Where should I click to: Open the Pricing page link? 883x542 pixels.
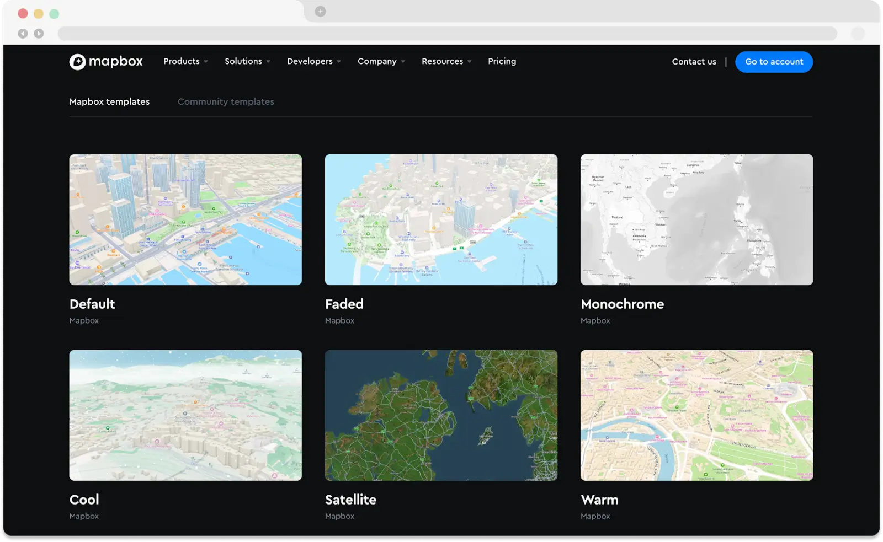tap(502, 61)
